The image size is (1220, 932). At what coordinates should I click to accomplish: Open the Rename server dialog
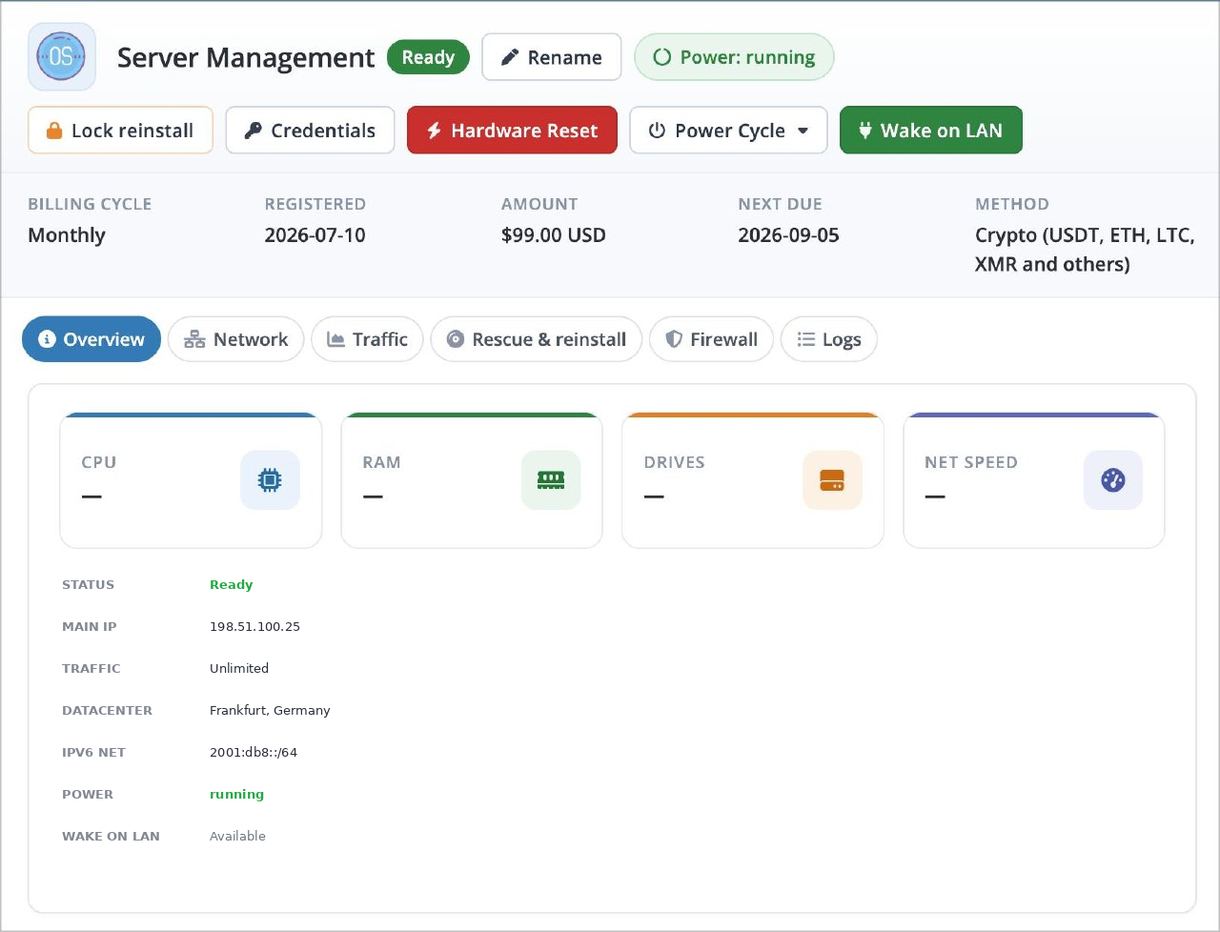[x=552, y=57]
